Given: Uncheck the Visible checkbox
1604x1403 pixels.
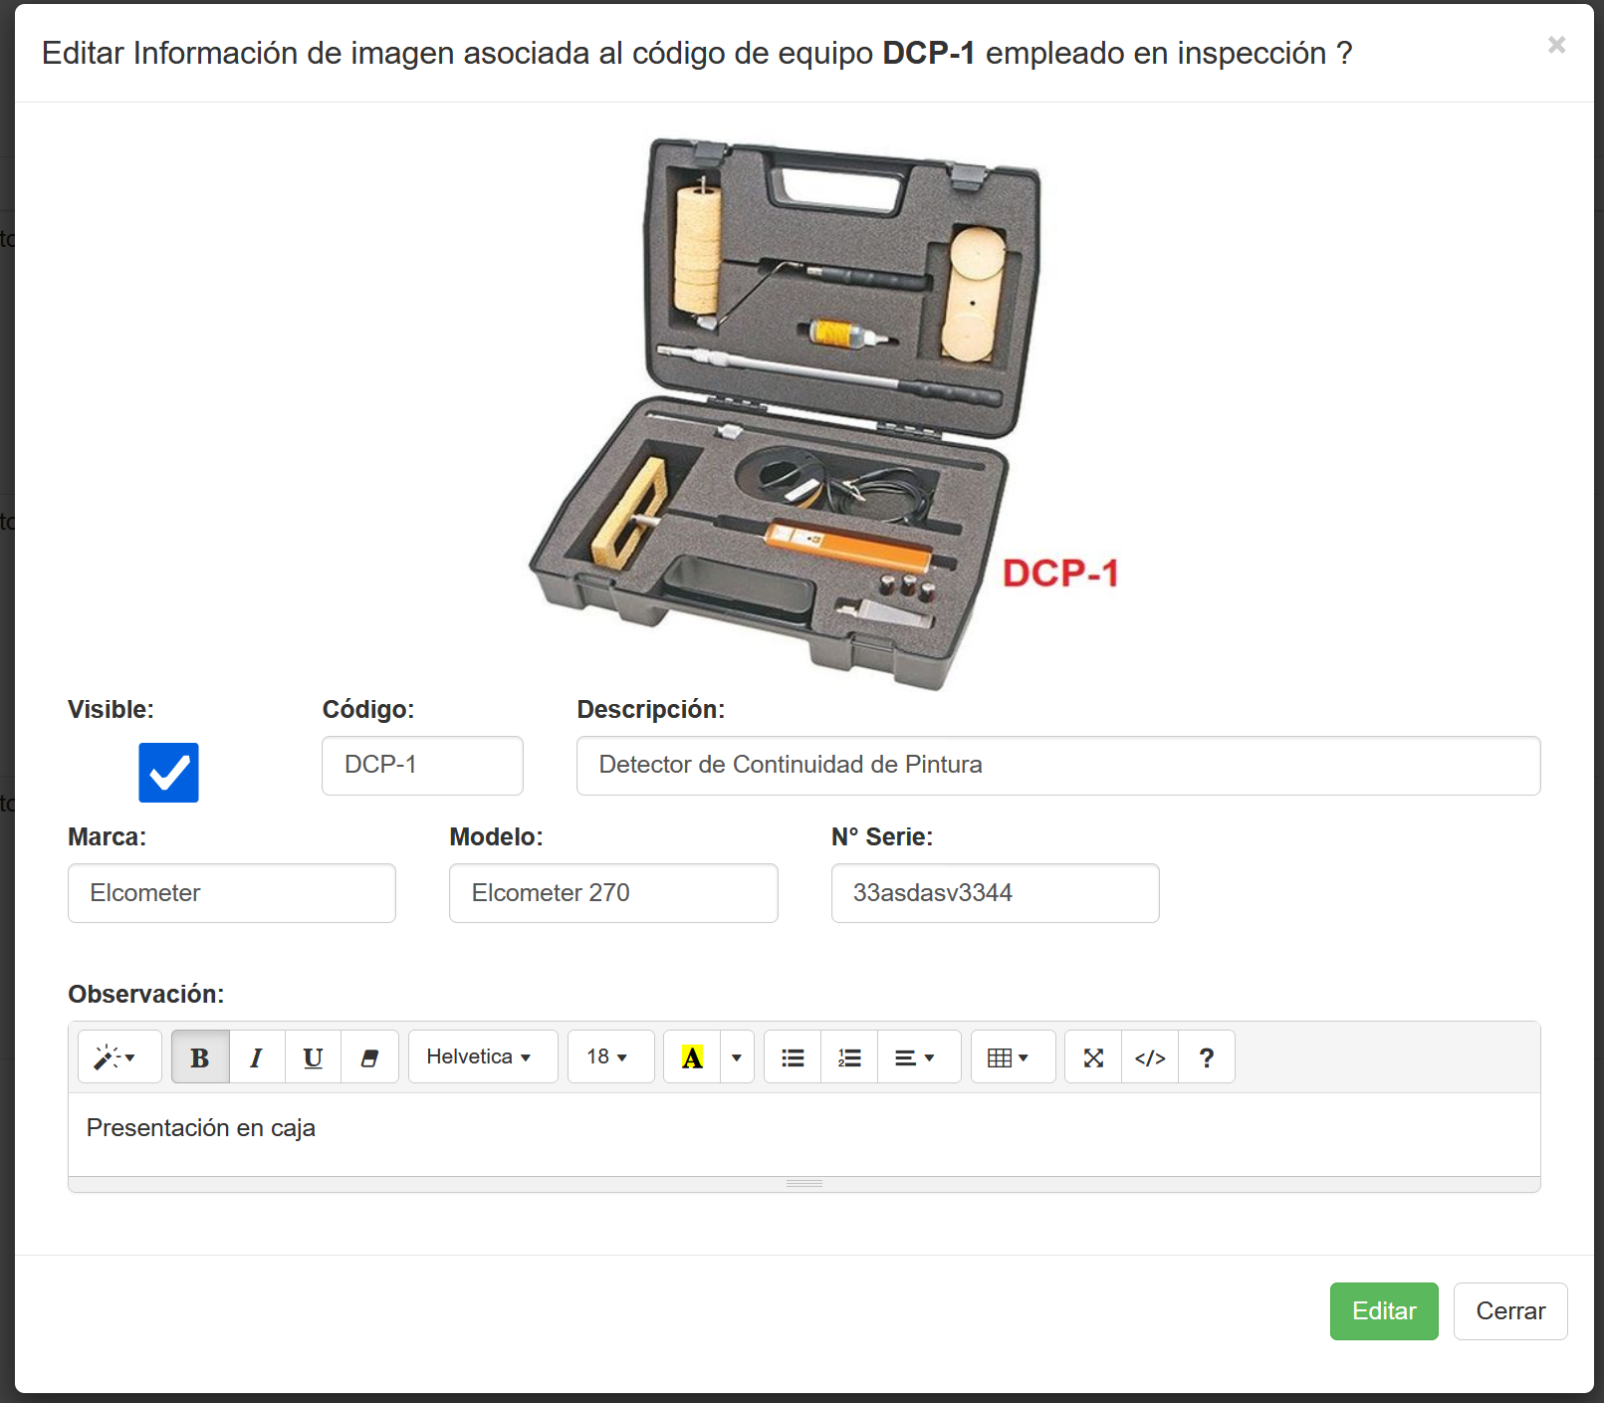Looking at the screenshot, I should [x=168, y=773].
